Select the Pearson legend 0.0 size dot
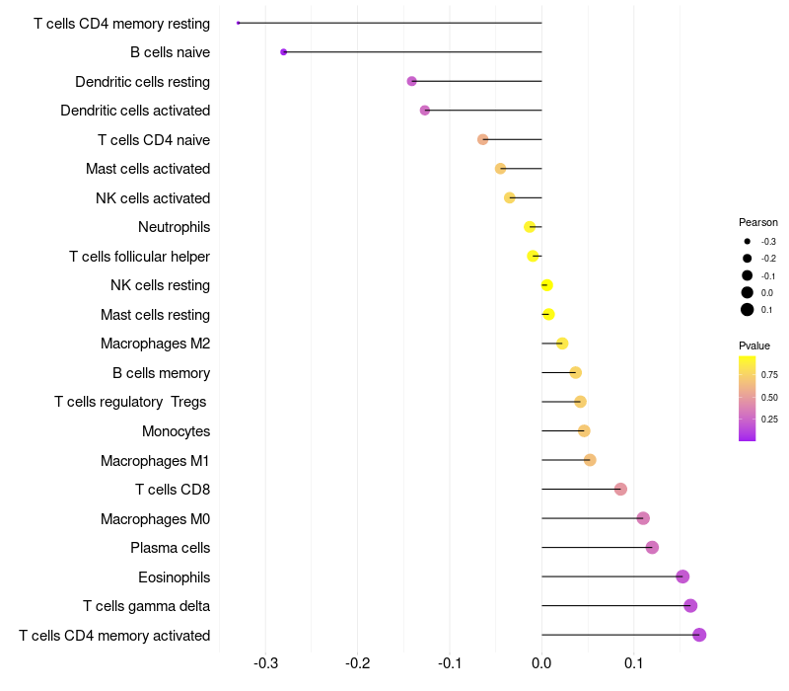Image resolution: width=789 pixels, height=691 pixels. [x=748, y=293]
